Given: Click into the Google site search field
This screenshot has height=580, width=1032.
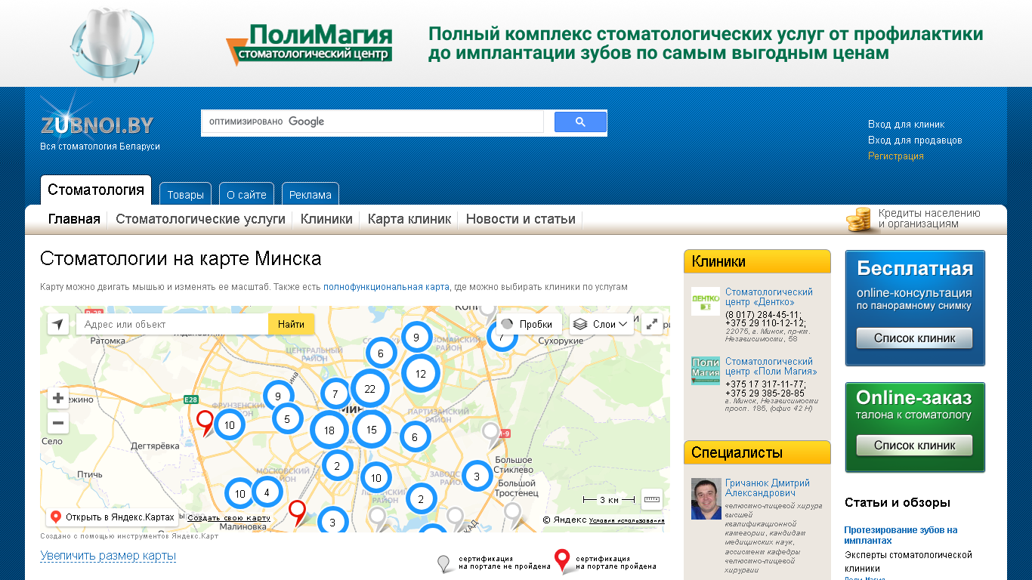Looking at the screenshot, I should coord(372,122).
